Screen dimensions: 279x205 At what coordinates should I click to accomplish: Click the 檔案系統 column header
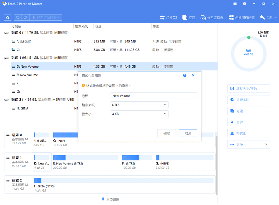[x=81, y=26]
